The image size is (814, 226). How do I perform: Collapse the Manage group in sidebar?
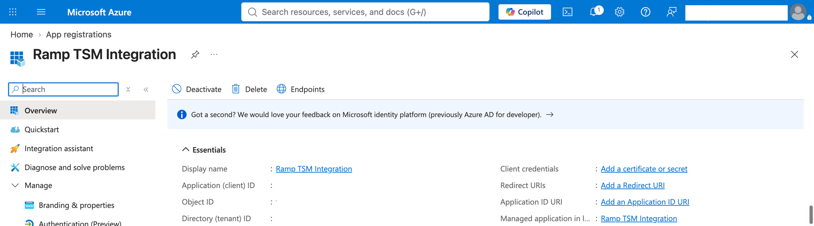tap(15, 185)
